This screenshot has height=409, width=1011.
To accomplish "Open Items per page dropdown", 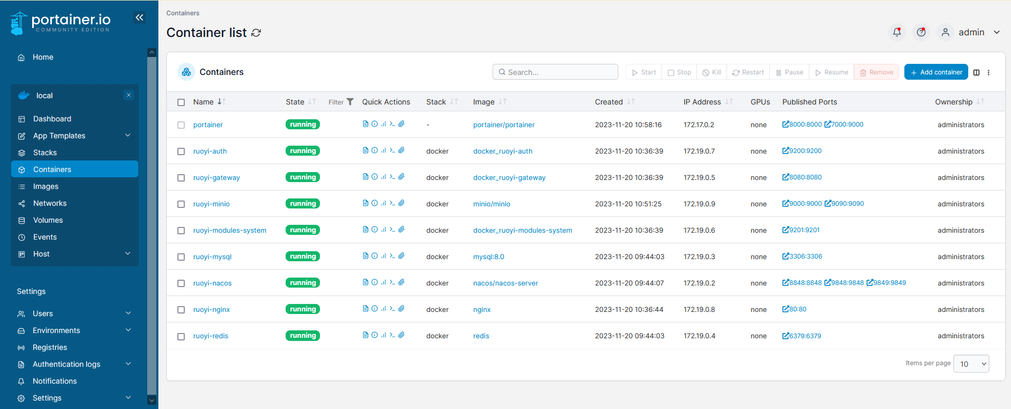I will 971,364.
